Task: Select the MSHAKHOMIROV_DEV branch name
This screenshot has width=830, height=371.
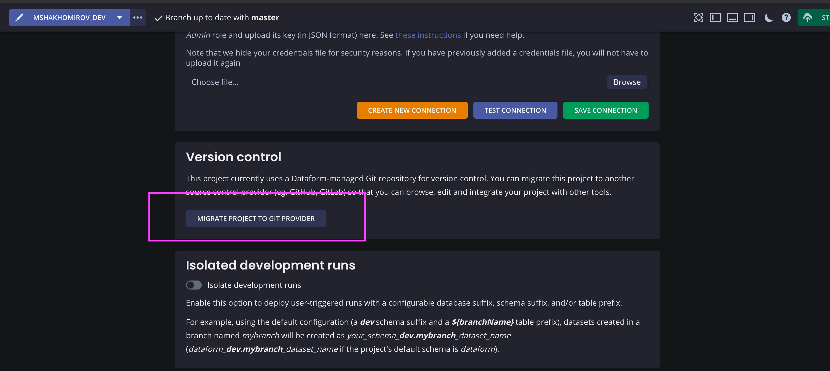Action: click(x=69, y=17)
